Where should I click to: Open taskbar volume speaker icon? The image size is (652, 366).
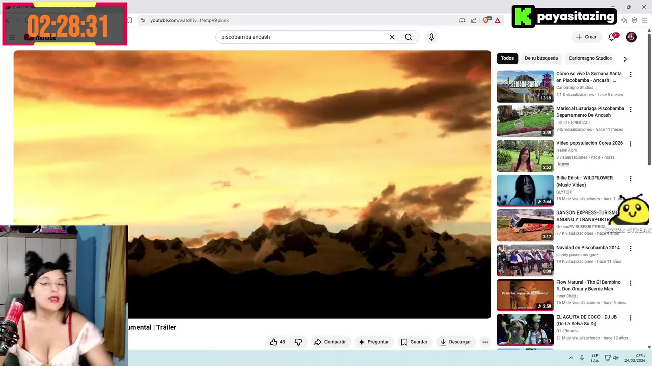coord(615,358)
